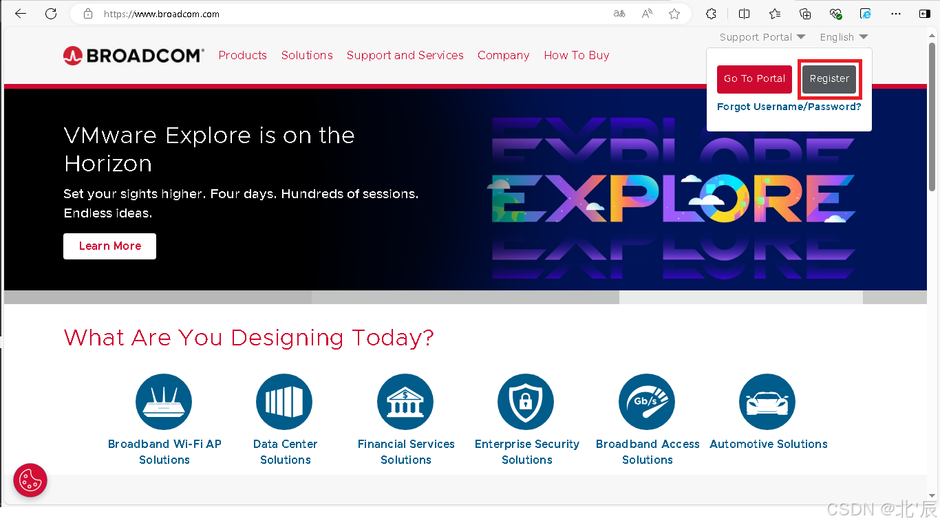Image resolution: width=940 pixels, height=525 pixels.
Task: Open Financial Services Solutions text link
Action: 406,452
